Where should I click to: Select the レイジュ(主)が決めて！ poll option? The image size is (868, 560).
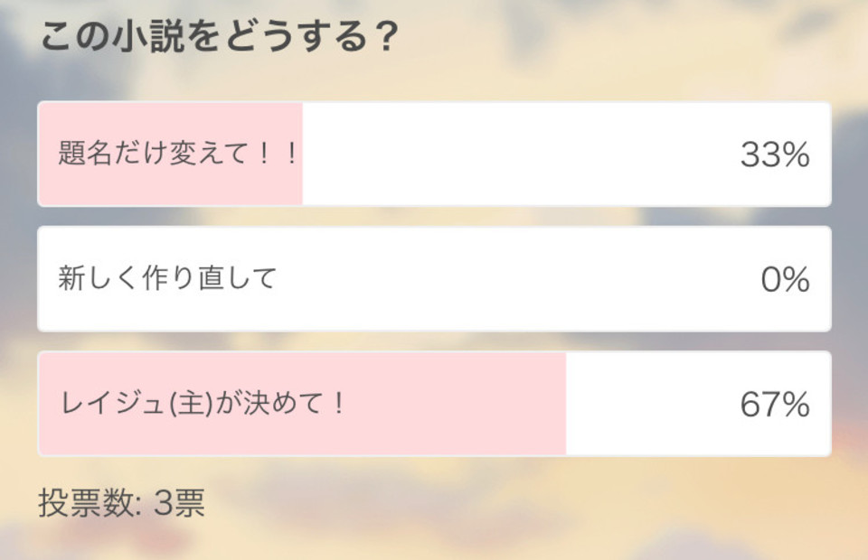point(435,404)
